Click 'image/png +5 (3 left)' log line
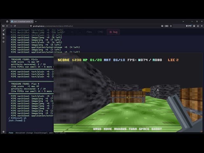Image resolution: width=204 pixels, height=153 pixels. coord(36,50)
